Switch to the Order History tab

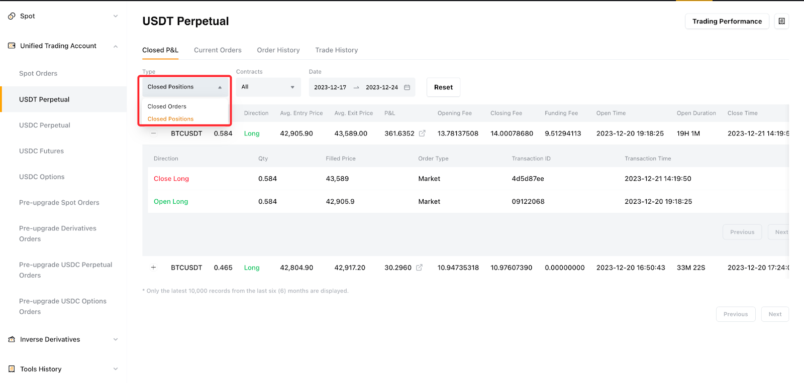278,50
